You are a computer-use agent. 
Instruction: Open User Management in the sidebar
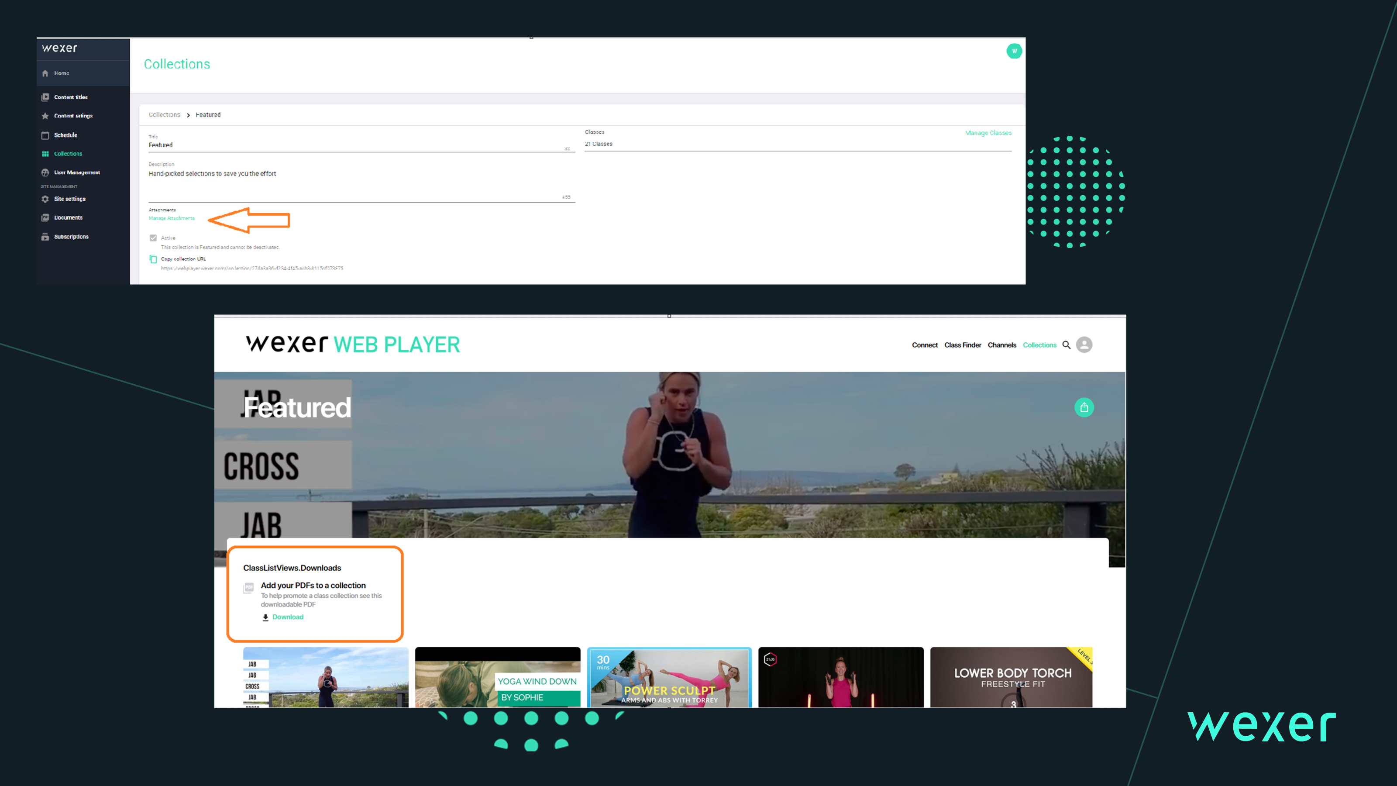pyautogui.click(x=77, y=172)
